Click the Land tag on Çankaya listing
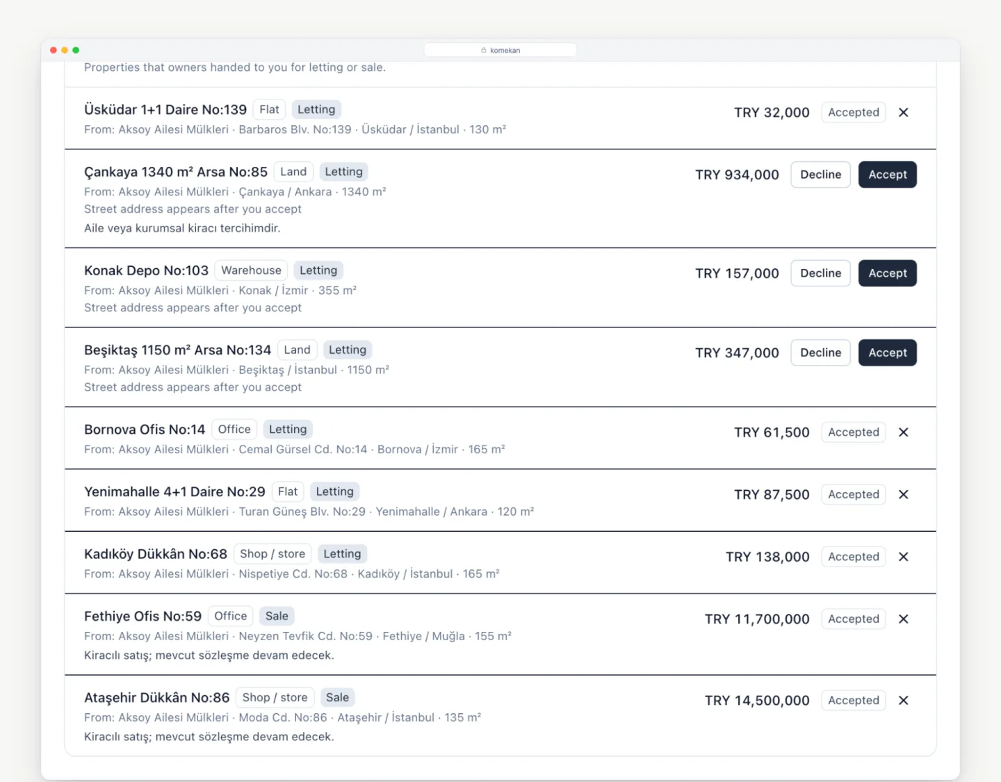The height and width of the screenshot is (782, 1001). (x=293, y=172)
